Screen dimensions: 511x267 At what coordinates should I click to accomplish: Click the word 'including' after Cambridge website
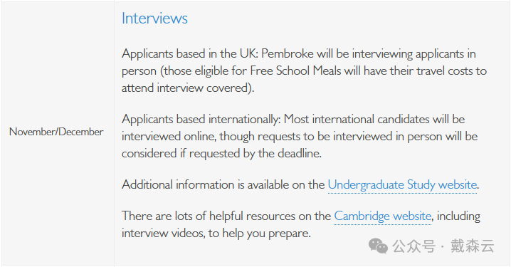[458, 216]
